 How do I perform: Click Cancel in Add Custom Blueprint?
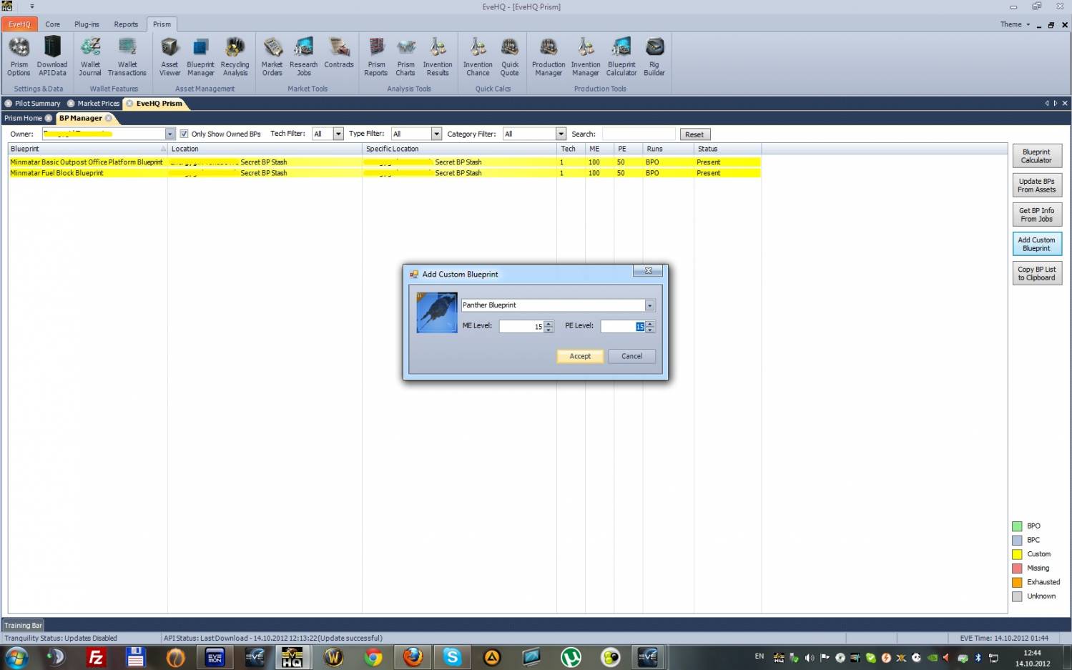(x=631, y=356)
